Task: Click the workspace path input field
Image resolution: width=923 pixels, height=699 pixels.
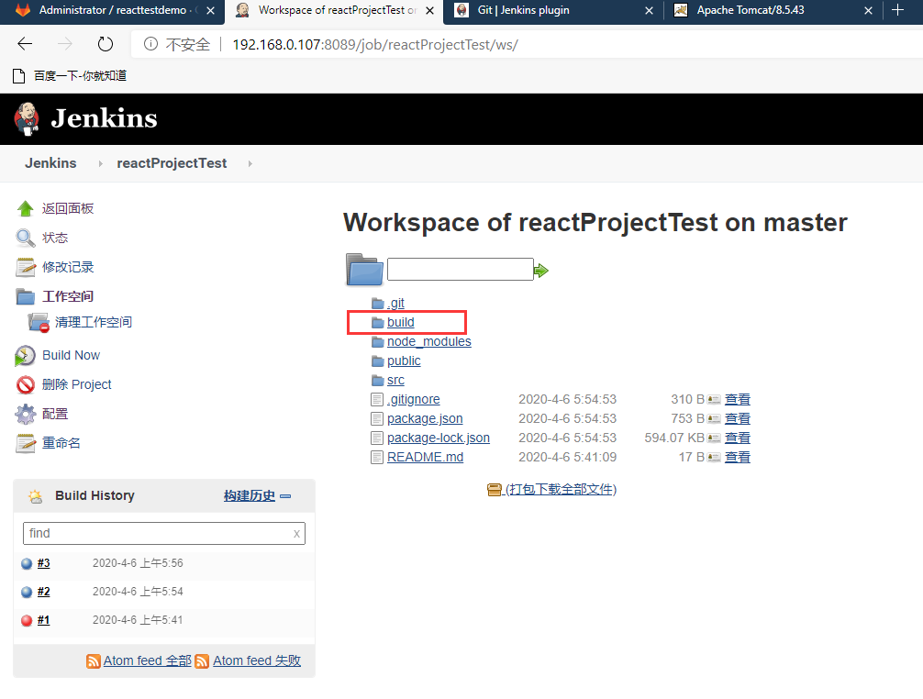Action: (461, 270)
